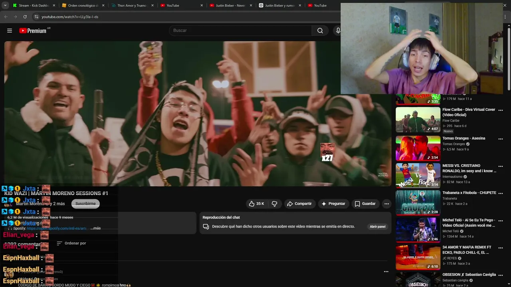
Task: Click channel name 'Flow Caribe'
Action: (451, 121)
